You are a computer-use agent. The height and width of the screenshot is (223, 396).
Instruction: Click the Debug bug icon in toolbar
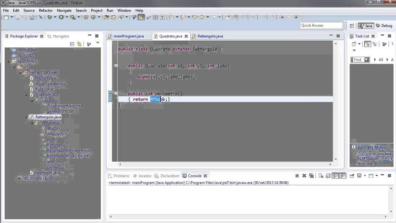point(49,17)
